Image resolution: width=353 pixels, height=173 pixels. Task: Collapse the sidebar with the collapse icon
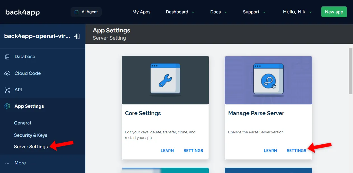click(77, 36)
